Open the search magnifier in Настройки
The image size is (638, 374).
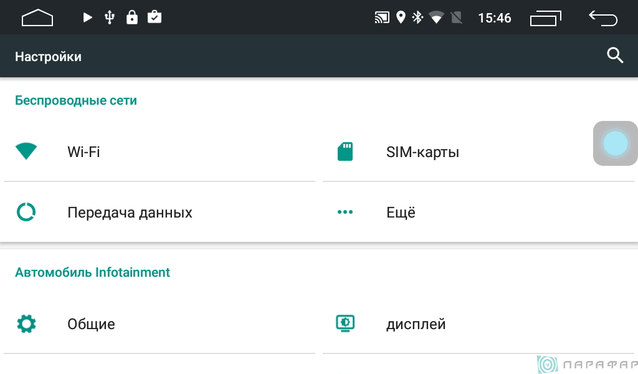pyautogui.click(x=615, y=55)
